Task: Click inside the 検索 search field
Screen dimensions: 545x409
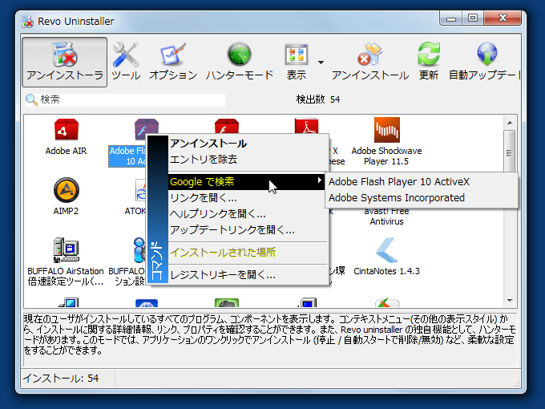Action: point(125,99)
